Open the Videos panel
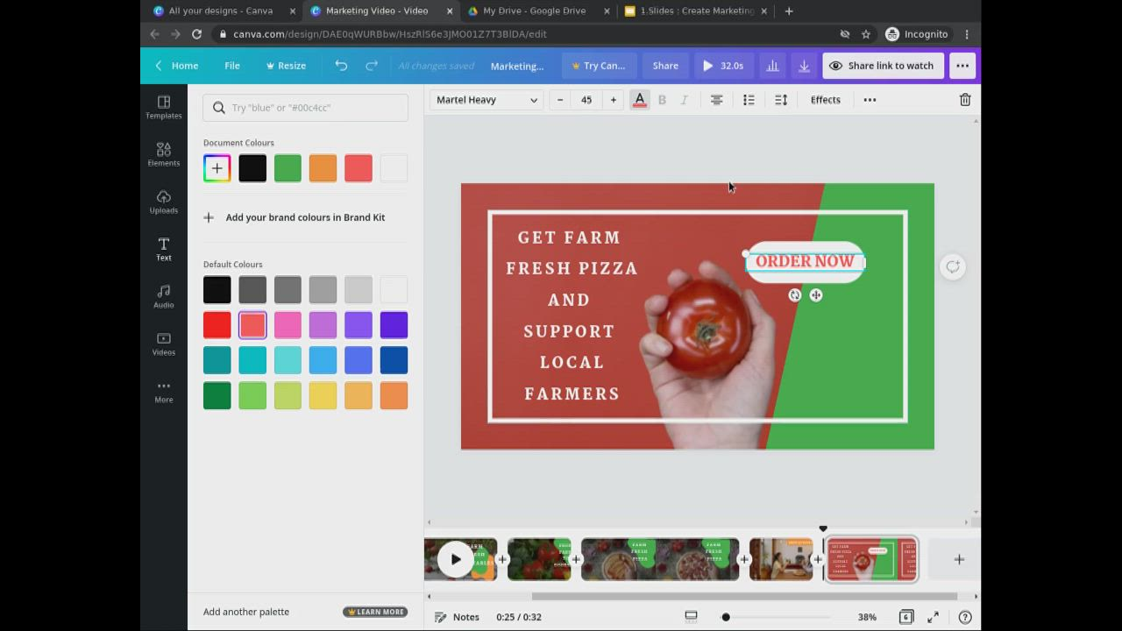 coord(163,344)
